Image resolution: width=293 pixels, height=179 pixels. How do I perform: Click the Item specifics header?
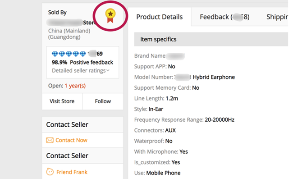point(158,39)
